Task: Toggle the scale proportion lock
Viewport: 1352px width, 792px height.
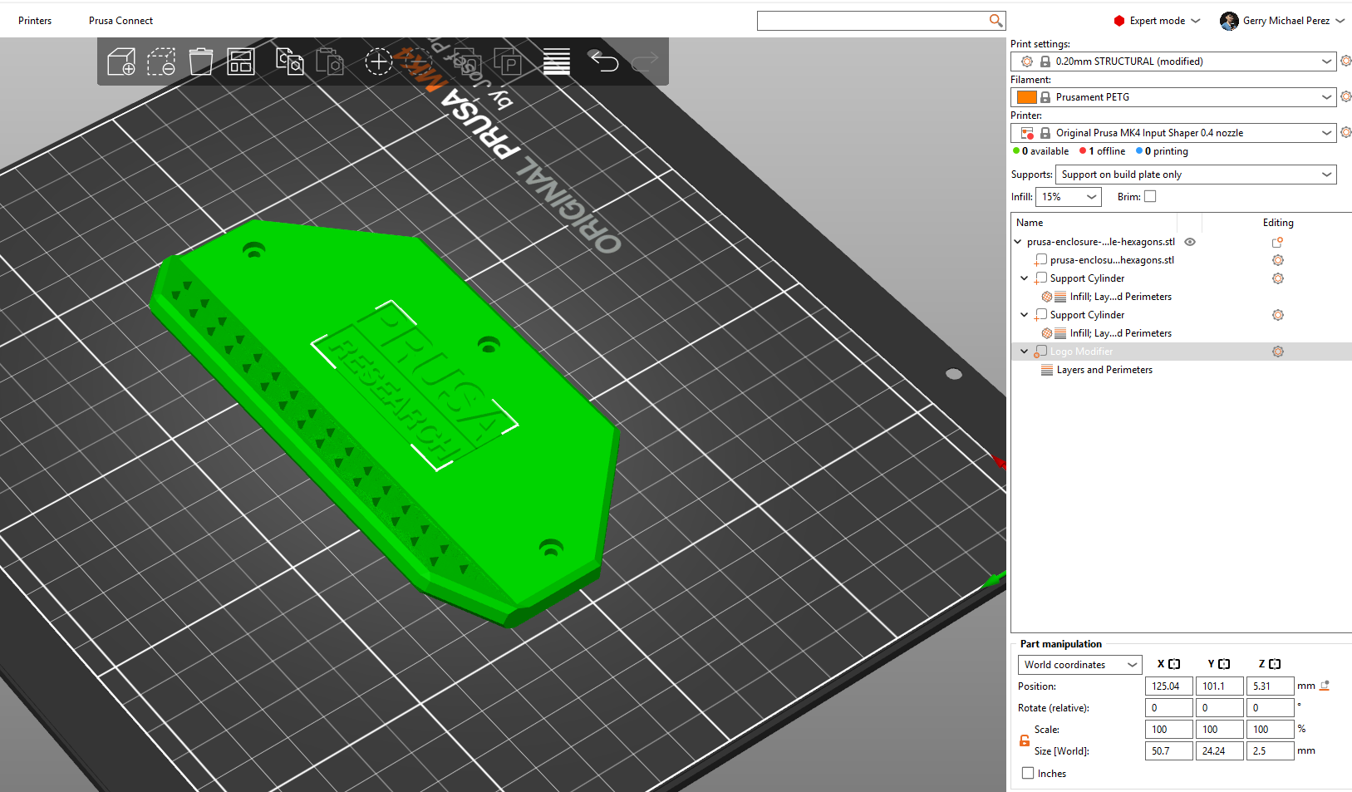Action: click(x=1025, y=740)
